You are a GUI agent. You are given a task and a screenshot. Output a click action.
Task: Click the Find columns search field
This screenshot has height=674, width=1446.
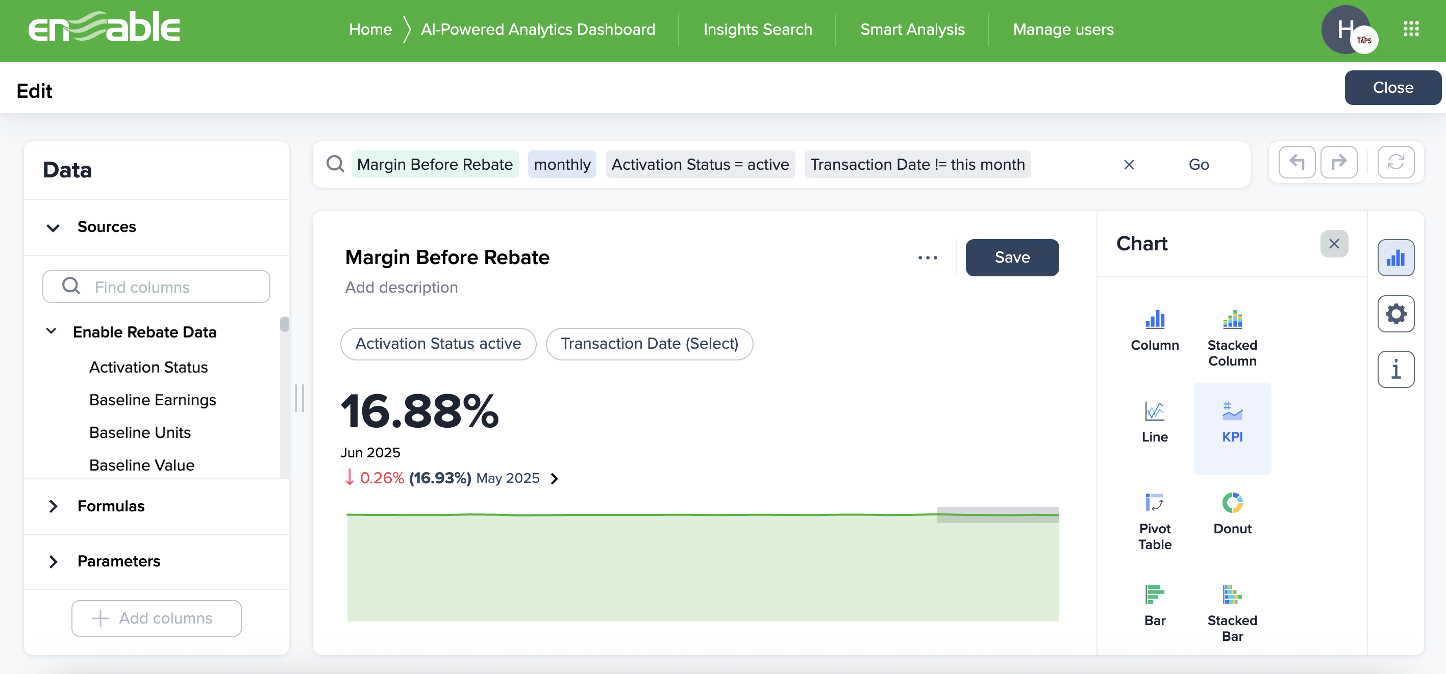point(156,287)
